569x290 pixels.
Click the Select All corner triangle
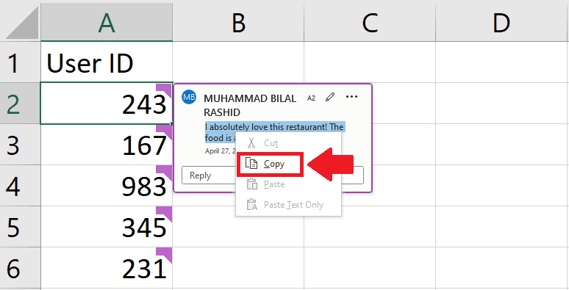click(22, 23)
